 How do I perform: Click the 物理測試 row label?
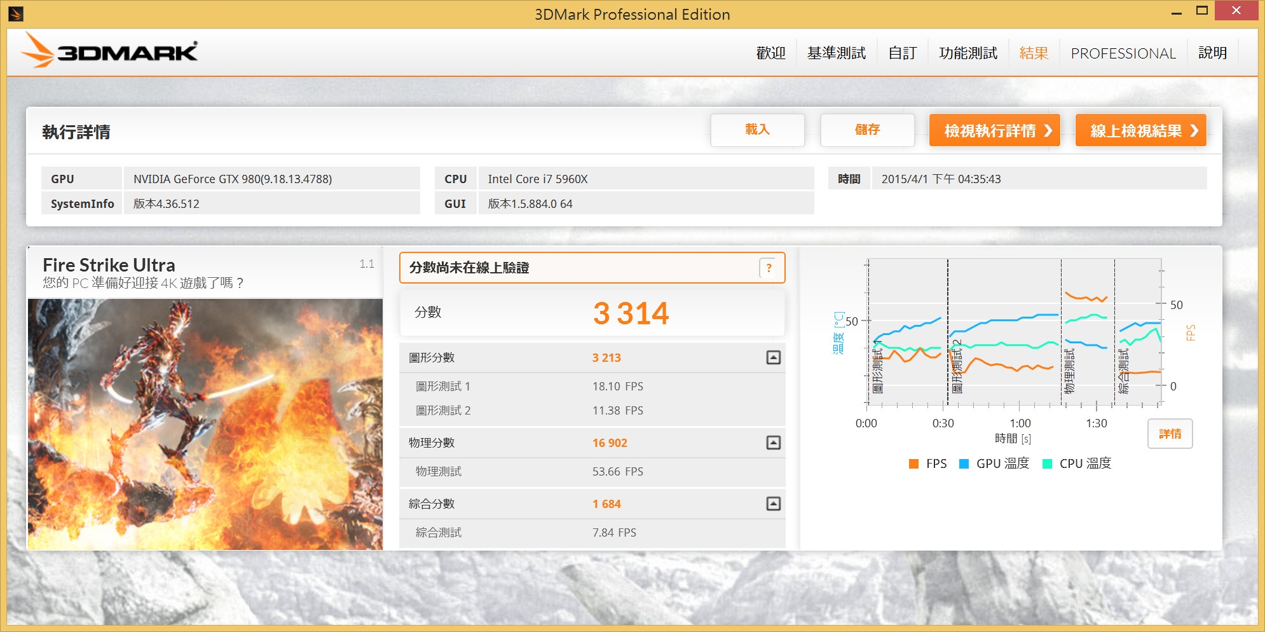(x=439, y=471)
